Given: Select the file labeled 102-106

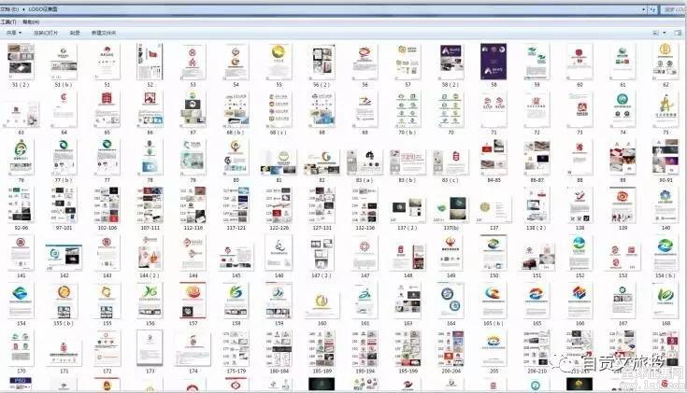Looking at the screenshot, I should tap(107, 204).
